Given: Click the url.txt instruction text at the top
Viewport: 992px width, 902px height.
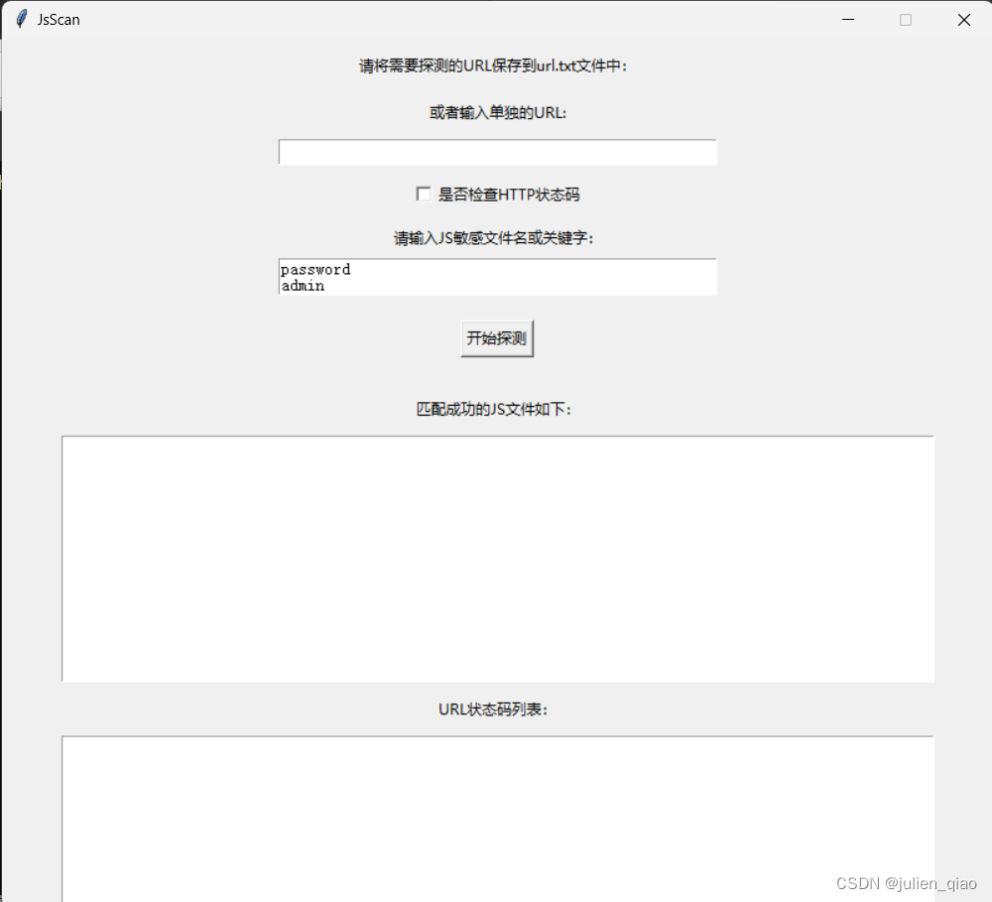Looking at the screenshot, I should click(496, 64).
